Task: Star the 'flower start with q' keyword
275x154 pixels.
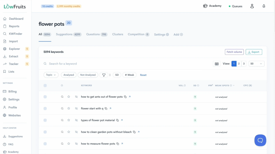Action: coord(69,109)
